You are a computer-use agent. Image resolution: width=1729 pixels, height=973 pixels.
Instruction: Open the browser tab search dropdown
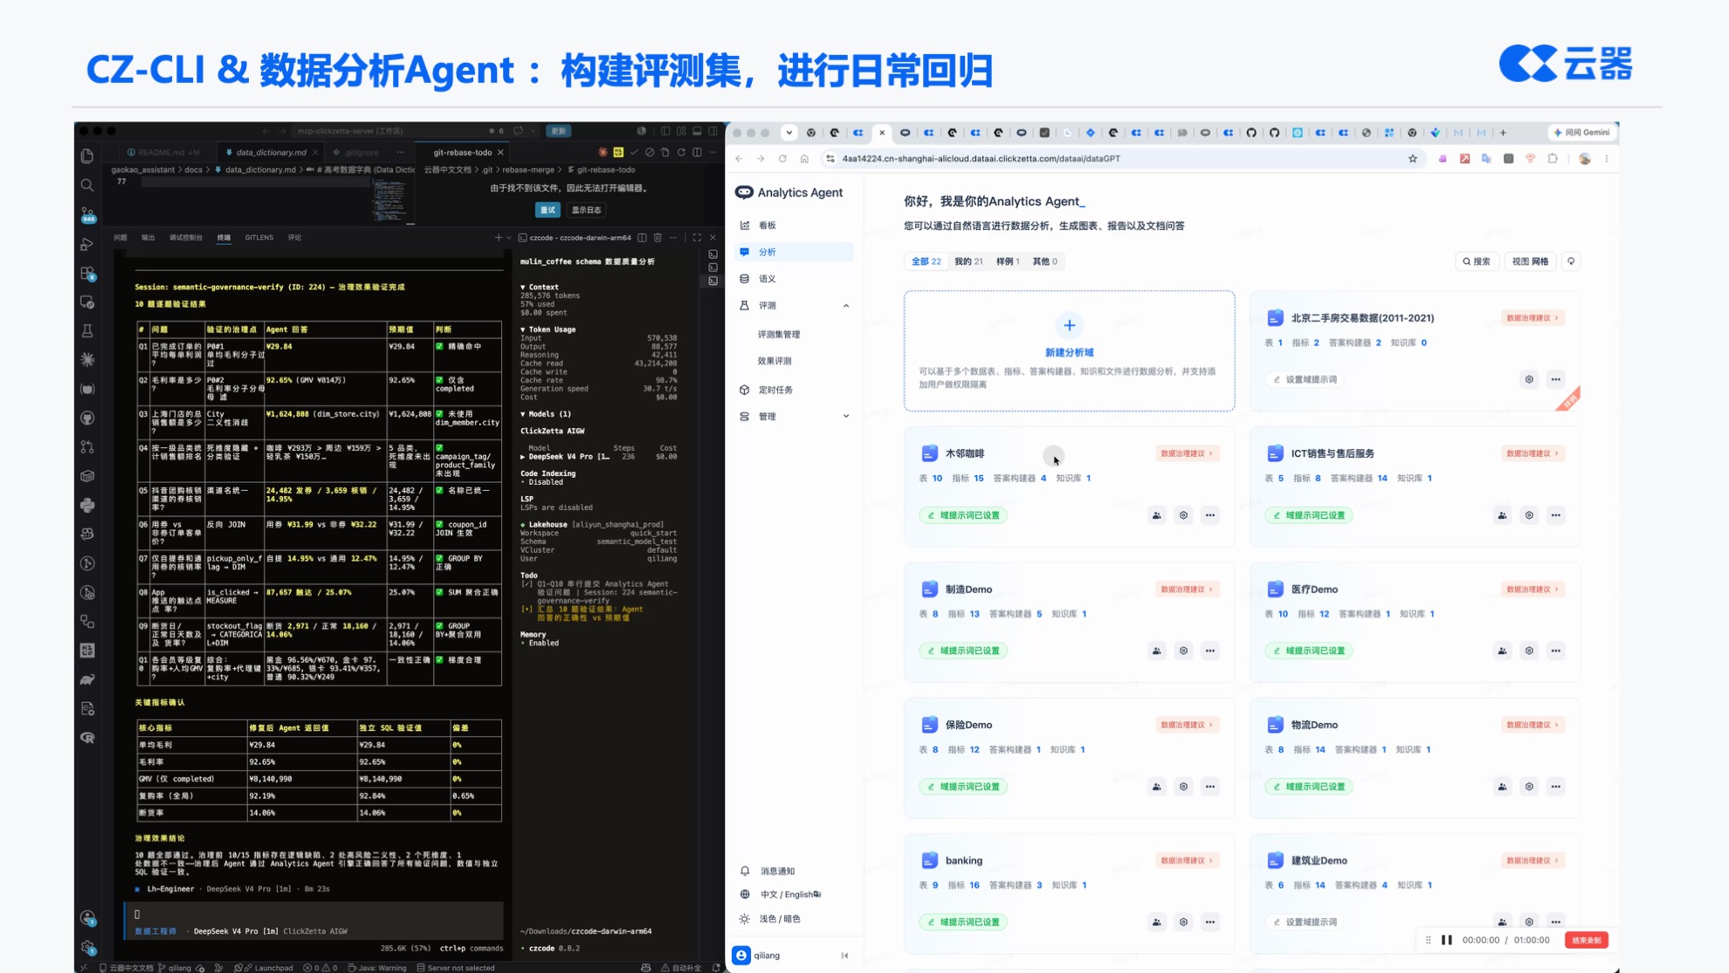pyautogui.click(x=789, y=133)
